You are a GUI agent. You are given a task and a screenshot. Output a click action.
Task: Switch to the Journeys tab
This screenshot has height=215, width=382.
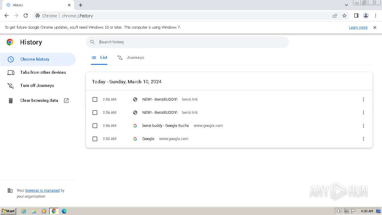131,58
